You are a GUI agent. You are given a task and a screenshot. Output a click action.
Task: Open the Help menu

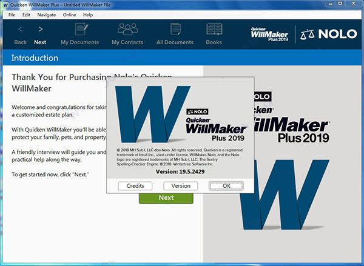tap(88, 15)
